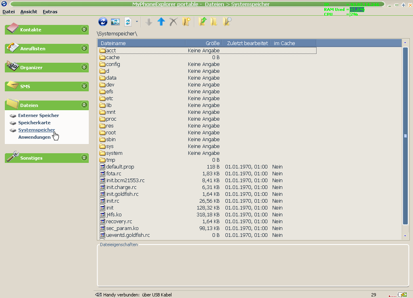This screenshot has width=413, height=298.
Task: Sort by the Größe column header
Action: [x=204, y=43]
